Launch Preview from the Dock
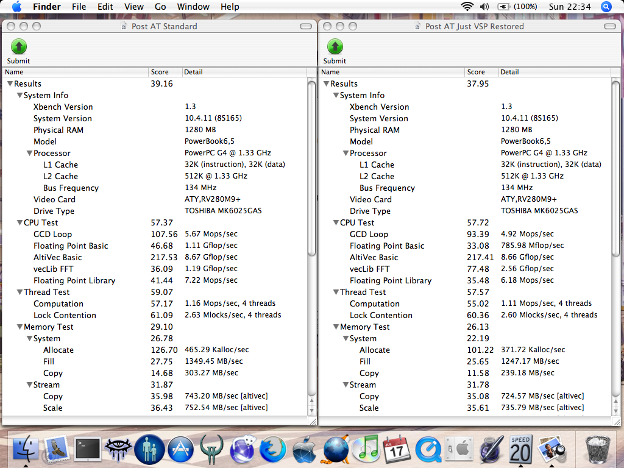 point(551,450)
